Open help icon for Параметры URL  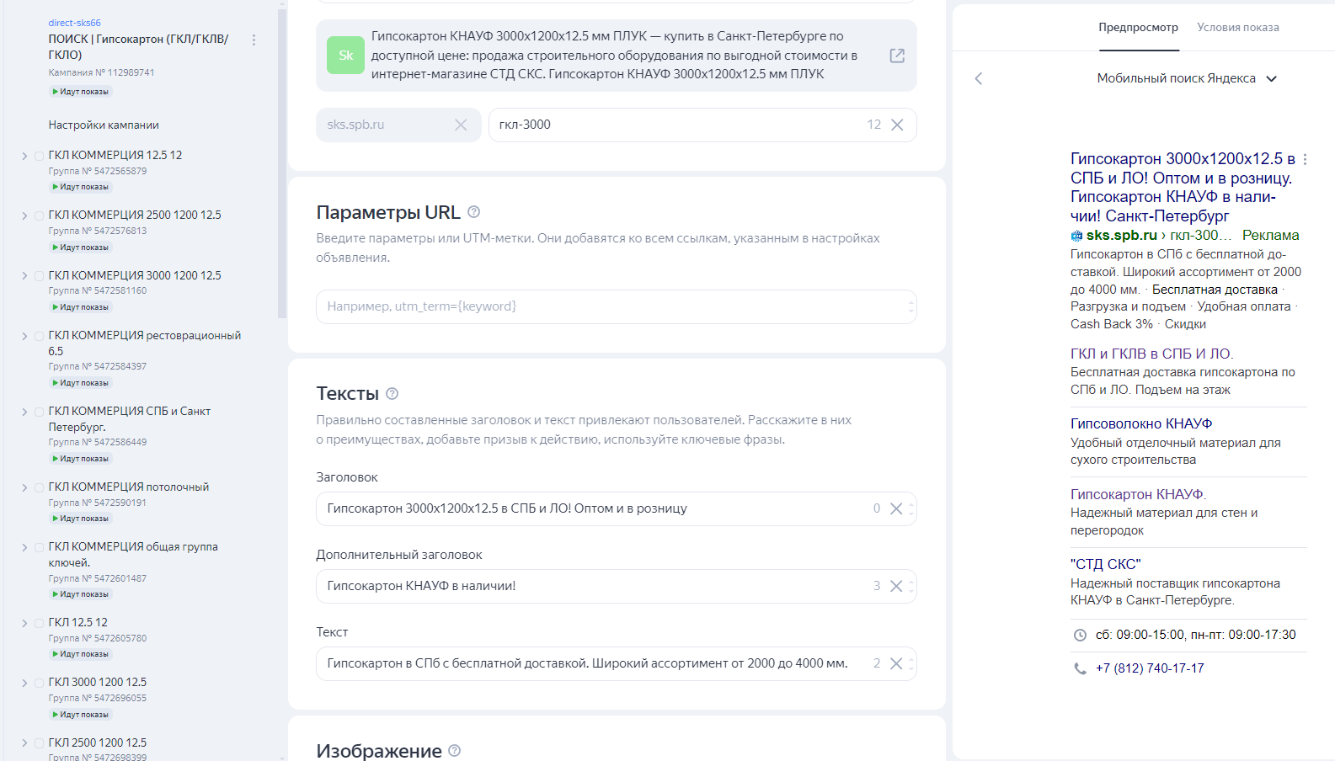(x=473, y=212)
